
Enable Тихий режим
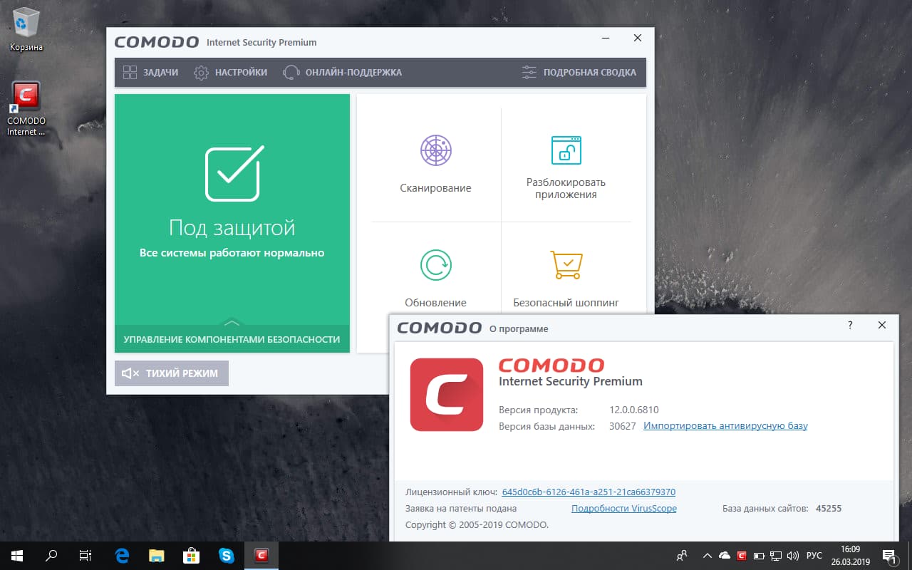(171, 373)
